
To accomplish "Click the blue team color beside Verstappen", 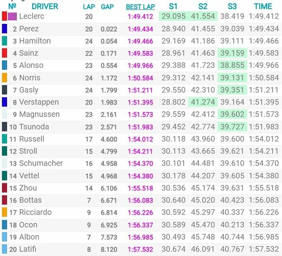I will [x=4, y=102].
